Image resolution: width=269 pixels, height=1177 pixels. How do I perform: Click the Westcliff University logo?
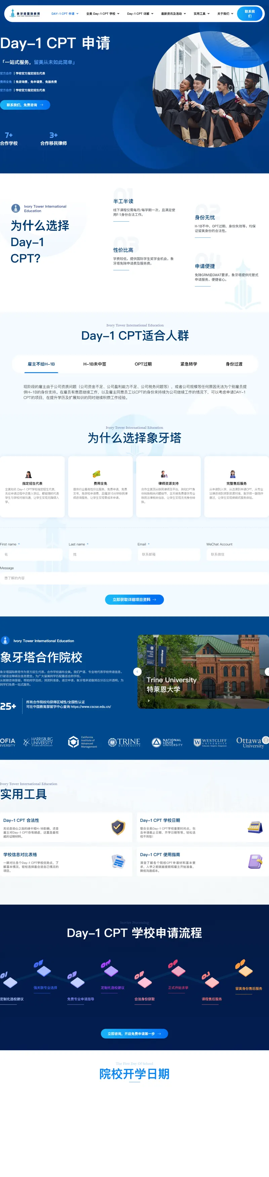[210, 742]
